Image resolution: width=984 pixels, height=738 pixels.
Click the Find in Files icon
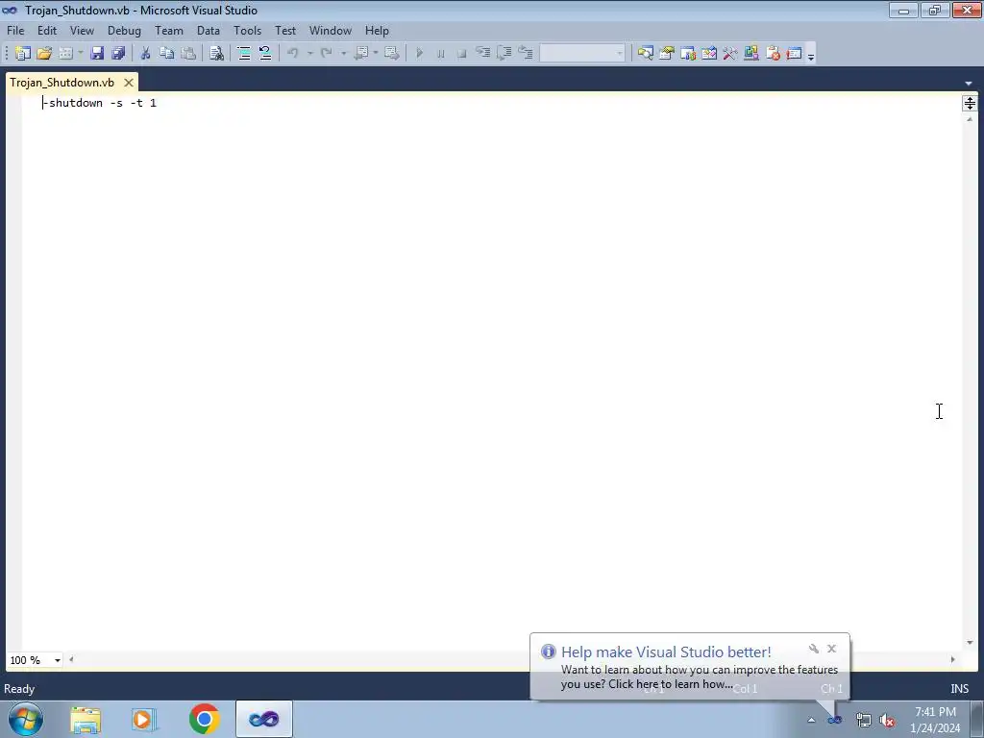coord(216,54)
